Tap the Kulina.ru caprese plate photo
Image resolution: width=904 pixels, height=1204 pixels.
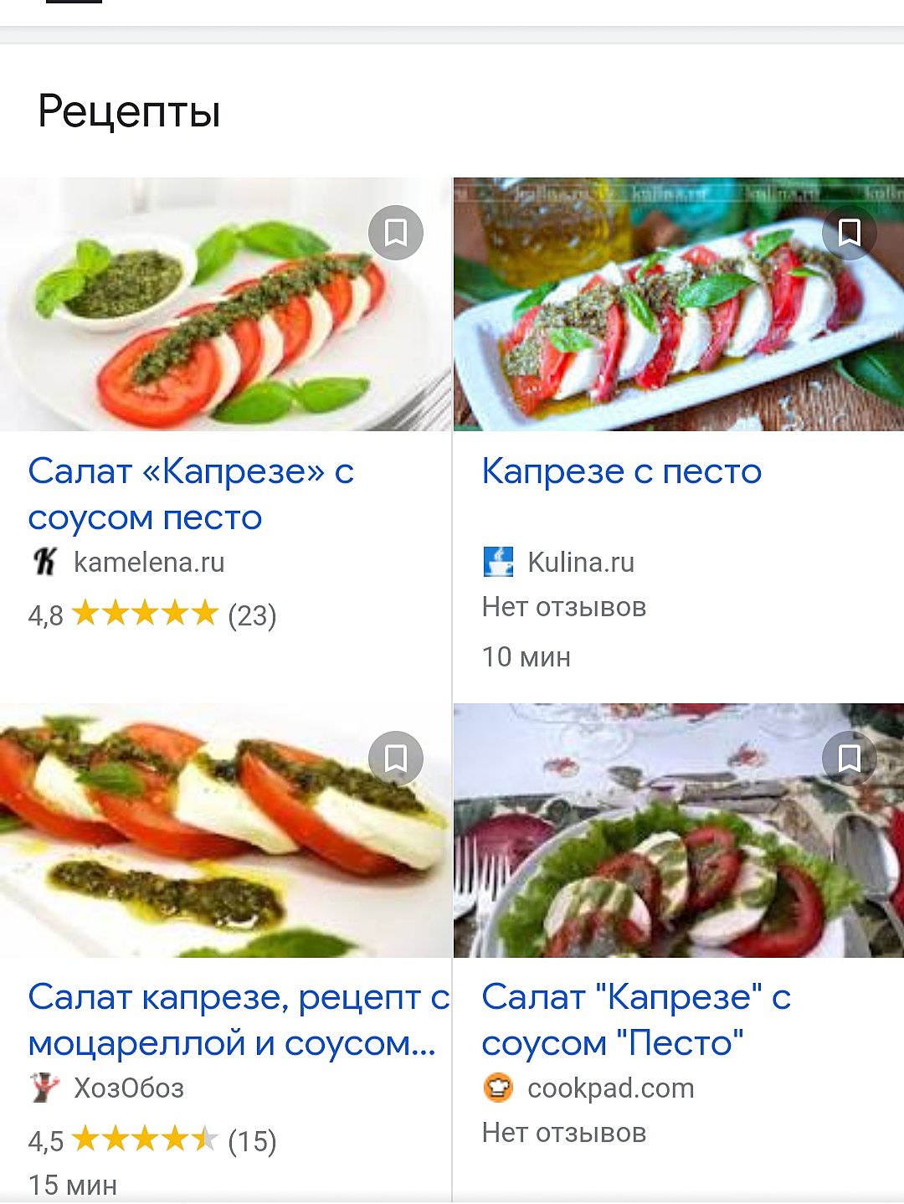point(679,304)
